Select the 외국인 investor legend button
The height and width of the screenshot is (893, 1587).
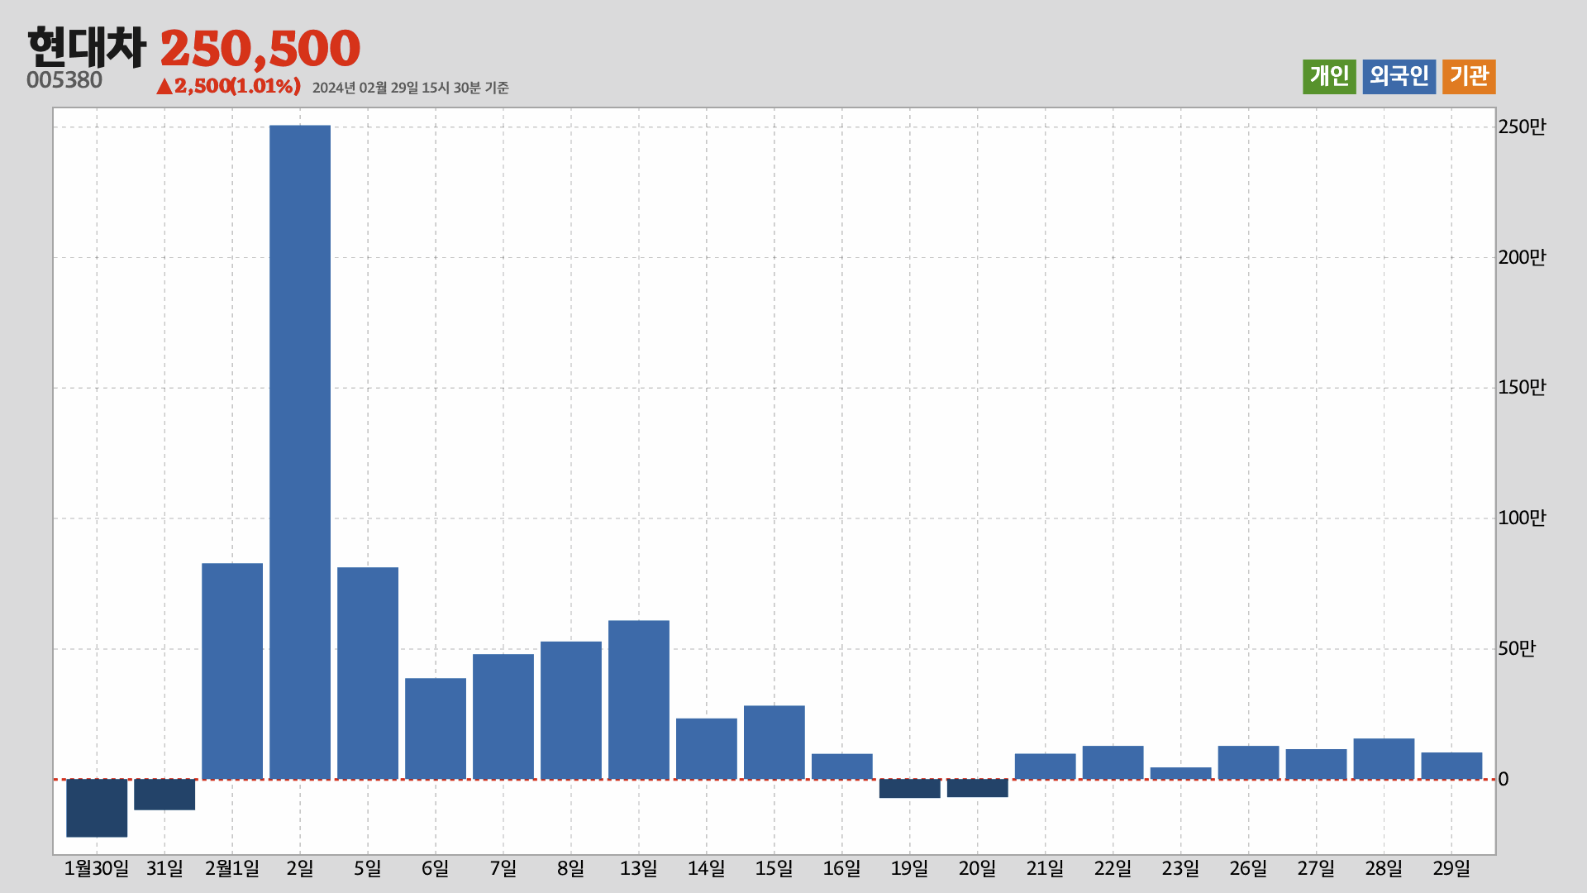1399,77
